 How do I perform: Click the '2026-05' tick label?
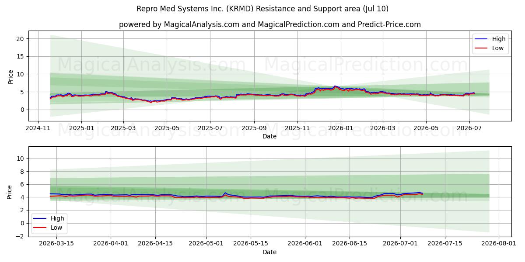pos(426,128)
